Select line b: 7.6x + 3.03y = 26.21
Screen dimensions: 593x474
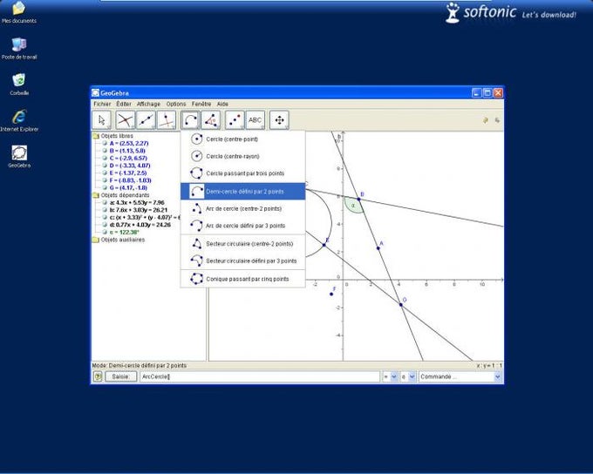click(x=139, y=210)
